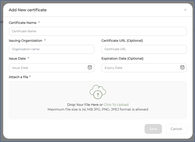Click the "Maximum file size is (4) MB" text
Screen dimensions: 195x142
[x=70, y=109]
